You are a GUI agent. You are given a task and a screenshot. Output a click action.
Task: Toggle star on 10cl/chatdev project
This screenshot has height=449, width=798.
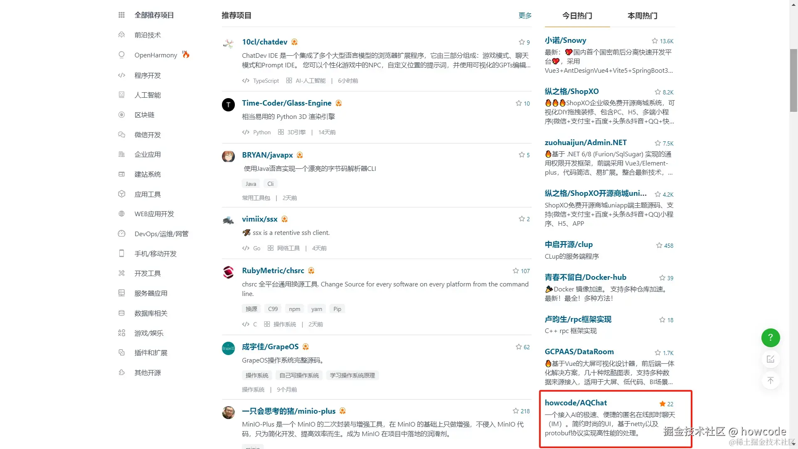point(522,42)
